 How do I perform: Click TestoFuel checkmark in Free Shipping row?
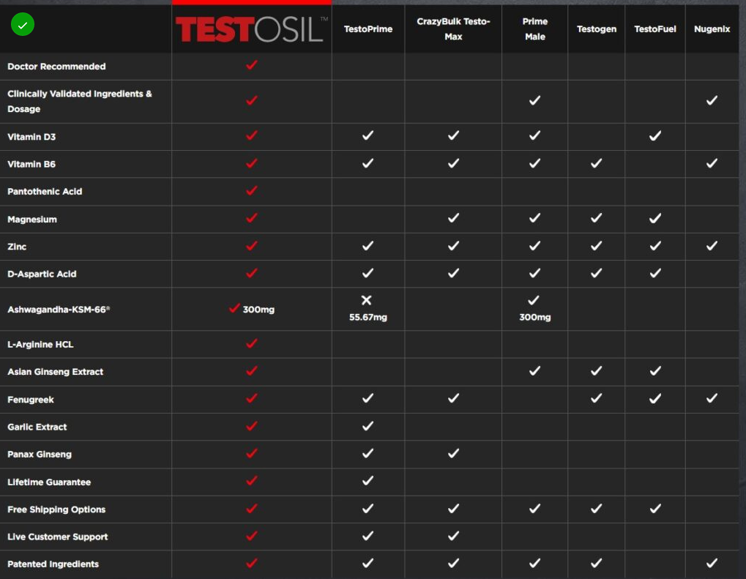(x=655, y=509)
